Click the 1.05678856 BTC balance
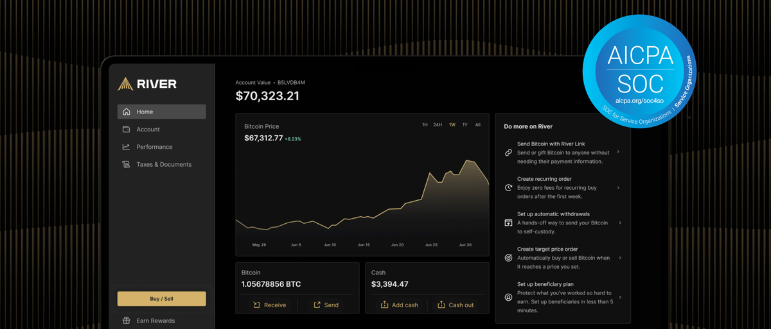 271,284
